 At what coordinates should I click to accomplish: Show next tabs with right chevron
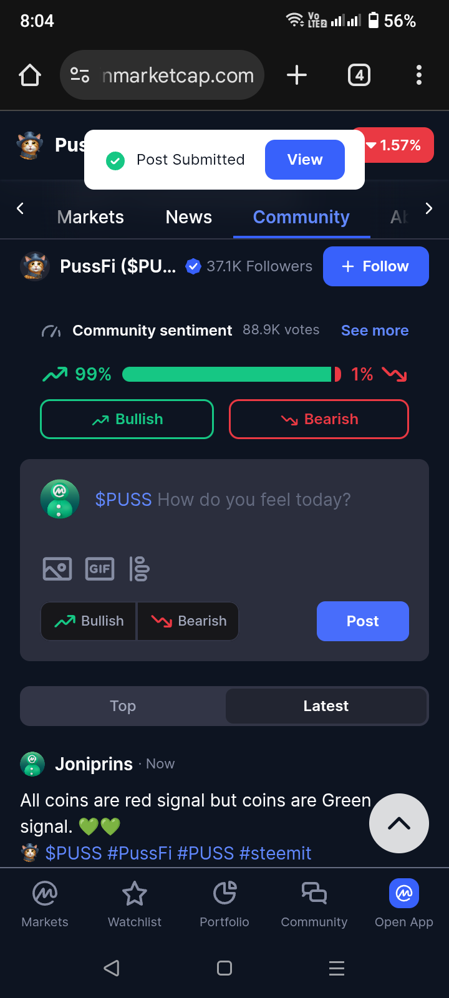click(428, 208)
